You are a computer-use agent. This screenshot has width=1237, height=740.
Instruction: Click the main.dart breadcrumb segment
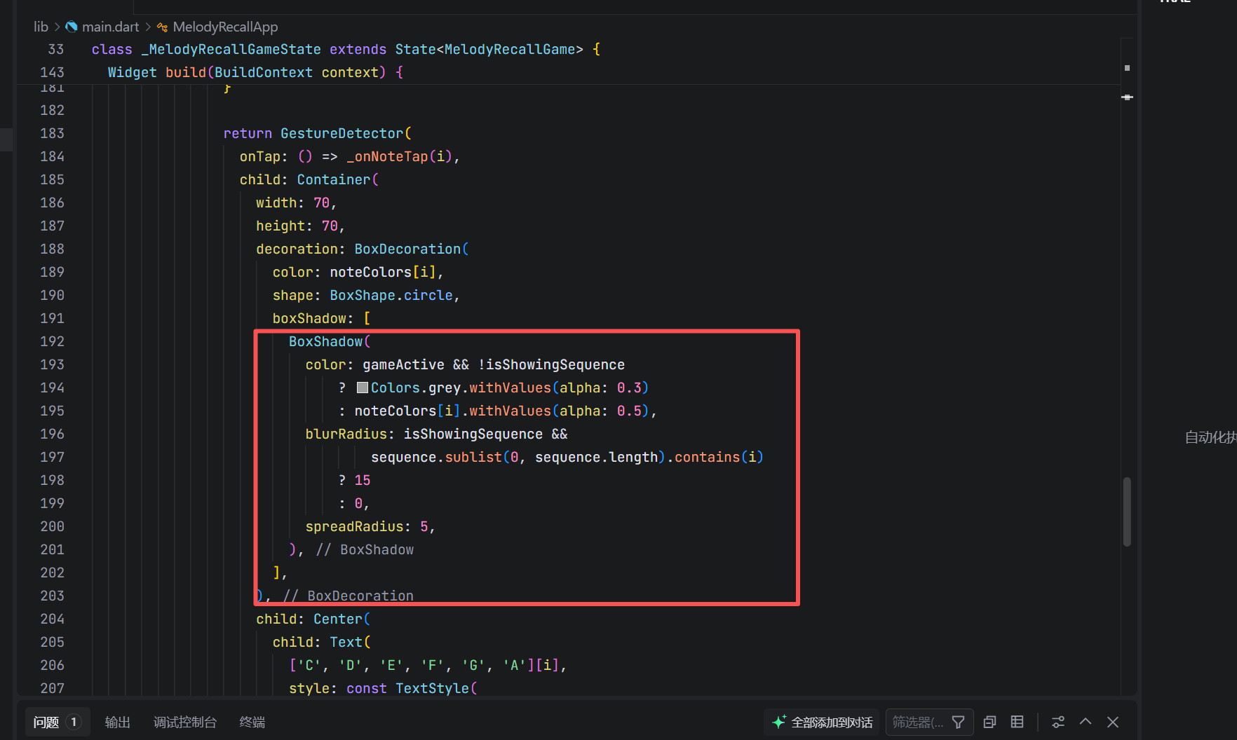point(111,27)
